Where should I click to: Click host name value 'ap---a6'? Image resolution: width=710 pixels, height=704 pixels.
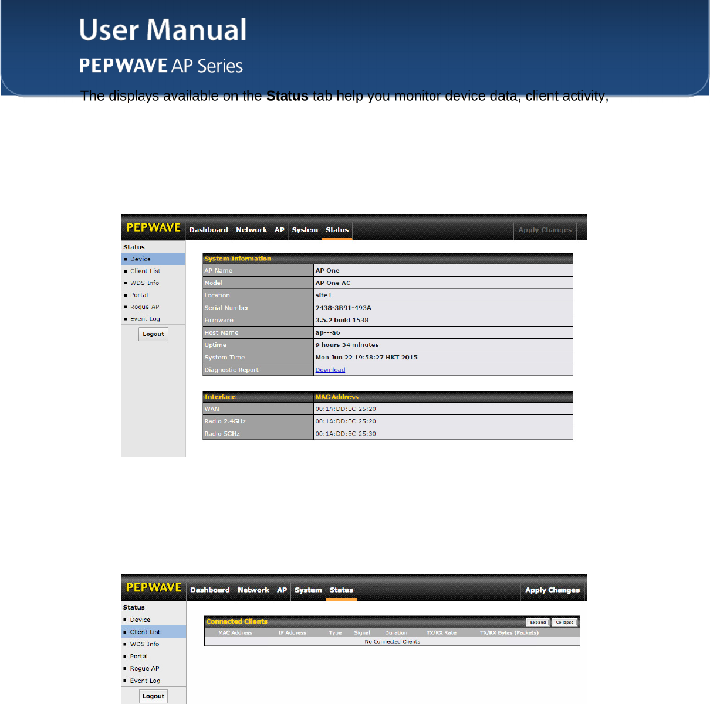(327, 332)
